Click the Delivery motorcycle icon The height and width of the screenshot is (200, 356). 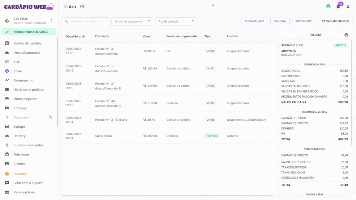[x=7, y=136]
